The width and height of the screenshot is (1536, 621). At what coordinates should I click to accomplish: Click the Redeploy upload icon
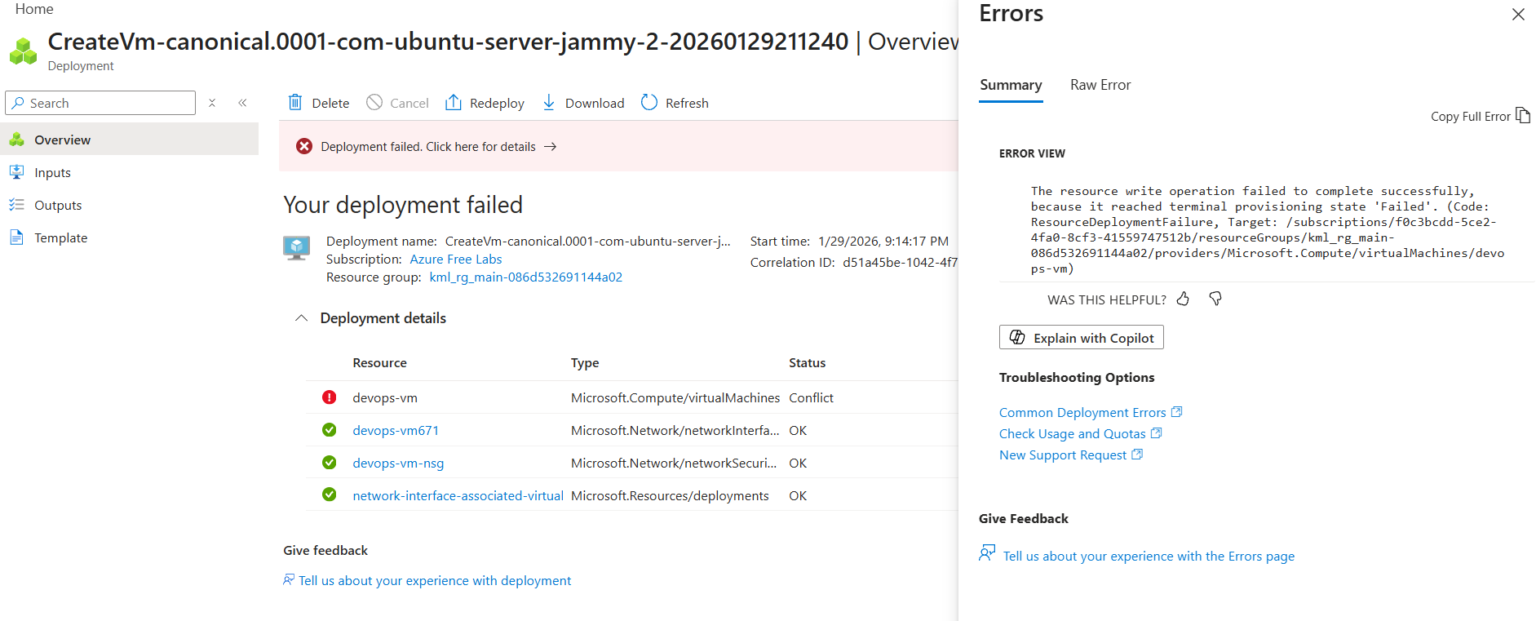click(x=453, y=103)
